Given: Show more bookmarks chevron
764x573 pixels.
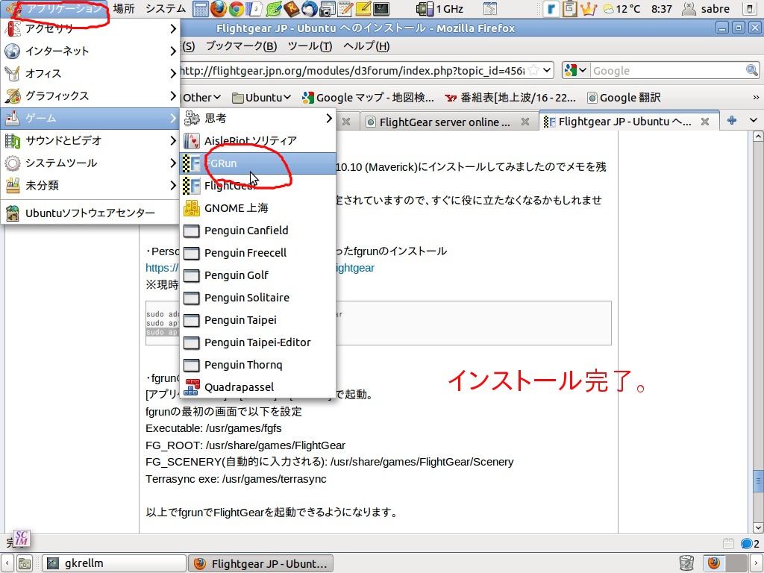Looking at the screenshot, I should [756, 98].
